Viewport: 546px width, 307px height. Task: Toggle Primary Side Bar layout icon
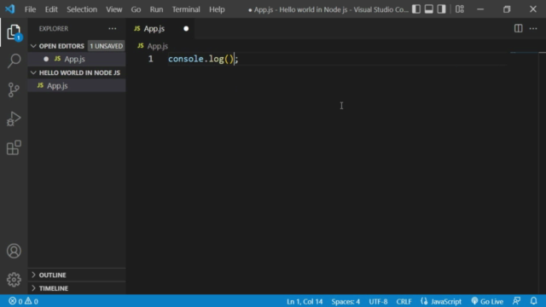[x=416, y=9]
